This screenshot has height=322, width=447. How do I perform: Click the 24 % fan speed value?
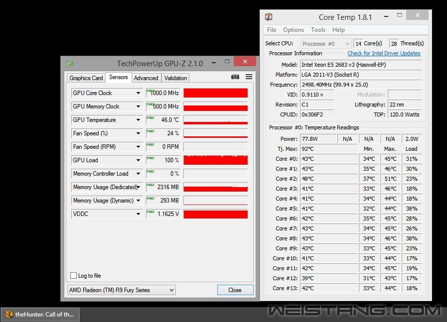pyautogui.click(x=163, y=133)
